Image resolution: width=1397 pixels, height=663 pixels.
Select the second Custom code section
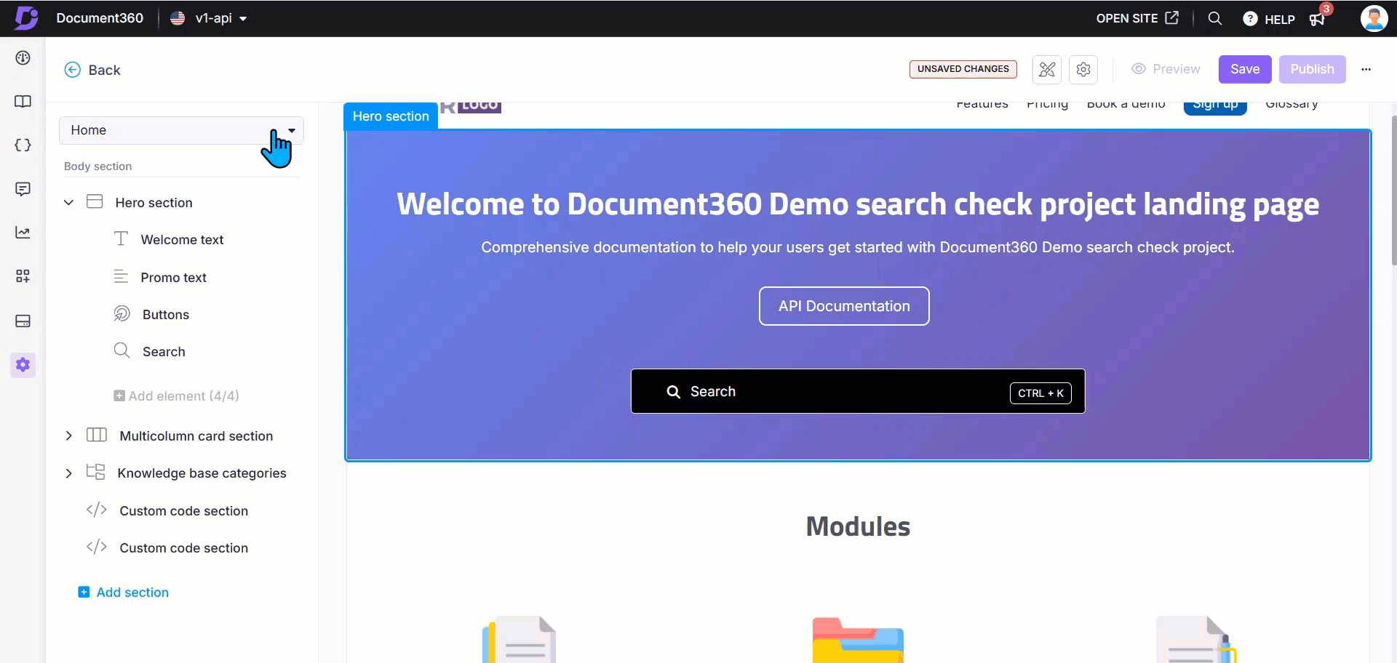click(x=183, y=548)
